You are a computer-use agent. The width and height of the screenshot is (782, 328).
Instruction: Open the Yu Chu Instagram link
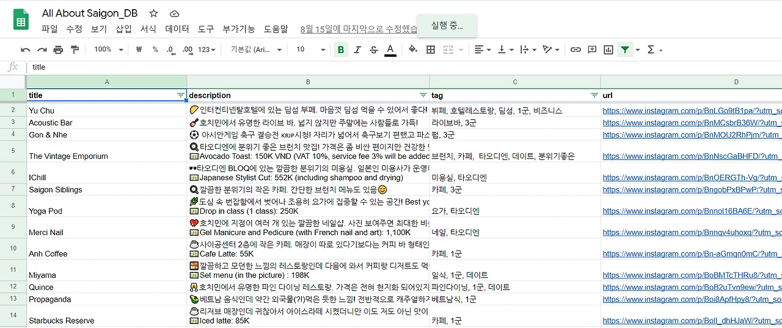tap(692, 111)
